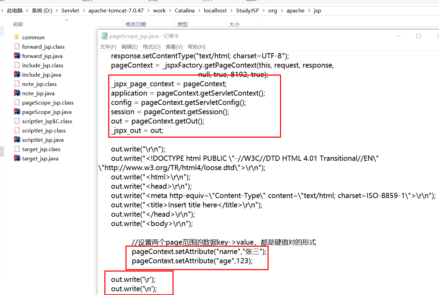Open the 文件(F) menu in Notepad

[108, 47]
